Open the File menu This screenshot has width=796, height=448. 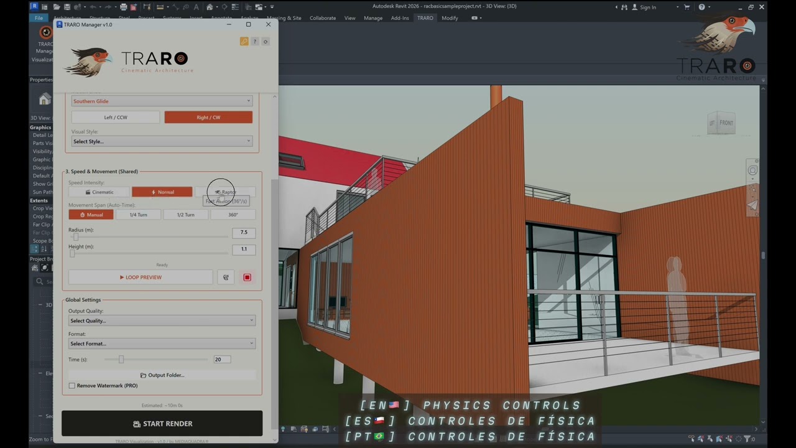click(39, 18)
